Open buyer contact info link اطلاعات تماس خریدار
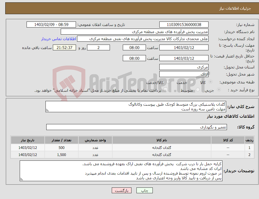Screen dimensions: 259x199 click(59, 39)
